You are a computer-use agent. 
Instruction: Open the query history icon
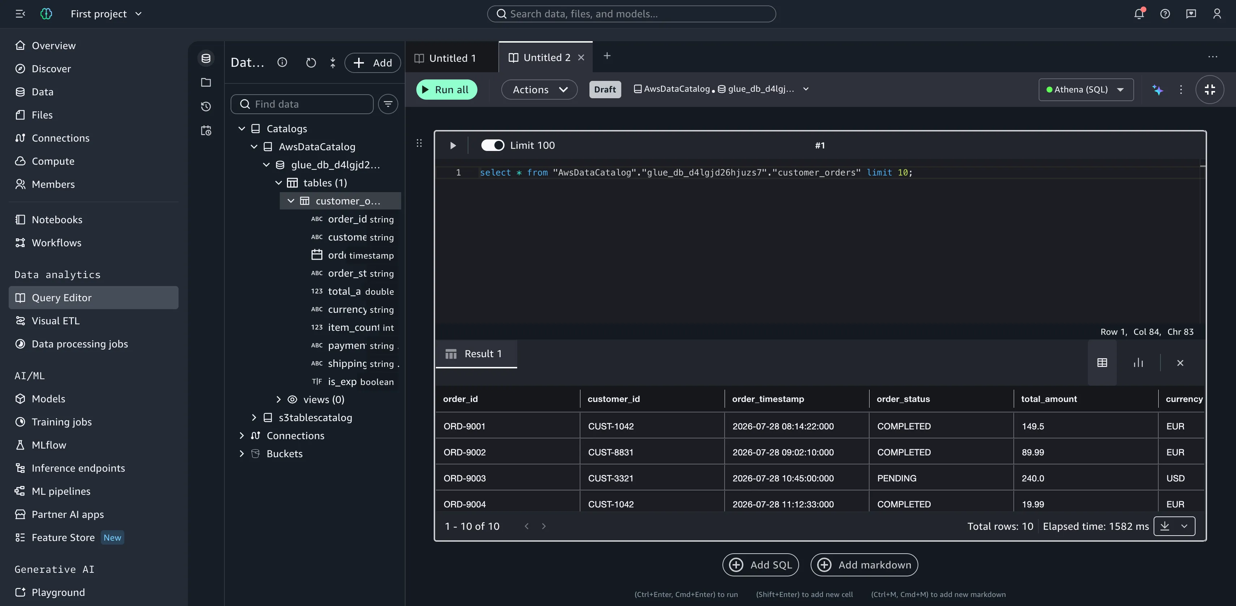click(206, 107)
